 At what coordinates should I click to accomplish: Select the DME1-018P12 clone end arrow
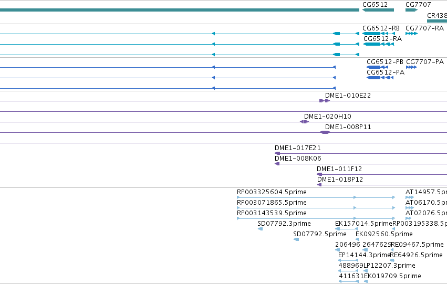[319, 185]
